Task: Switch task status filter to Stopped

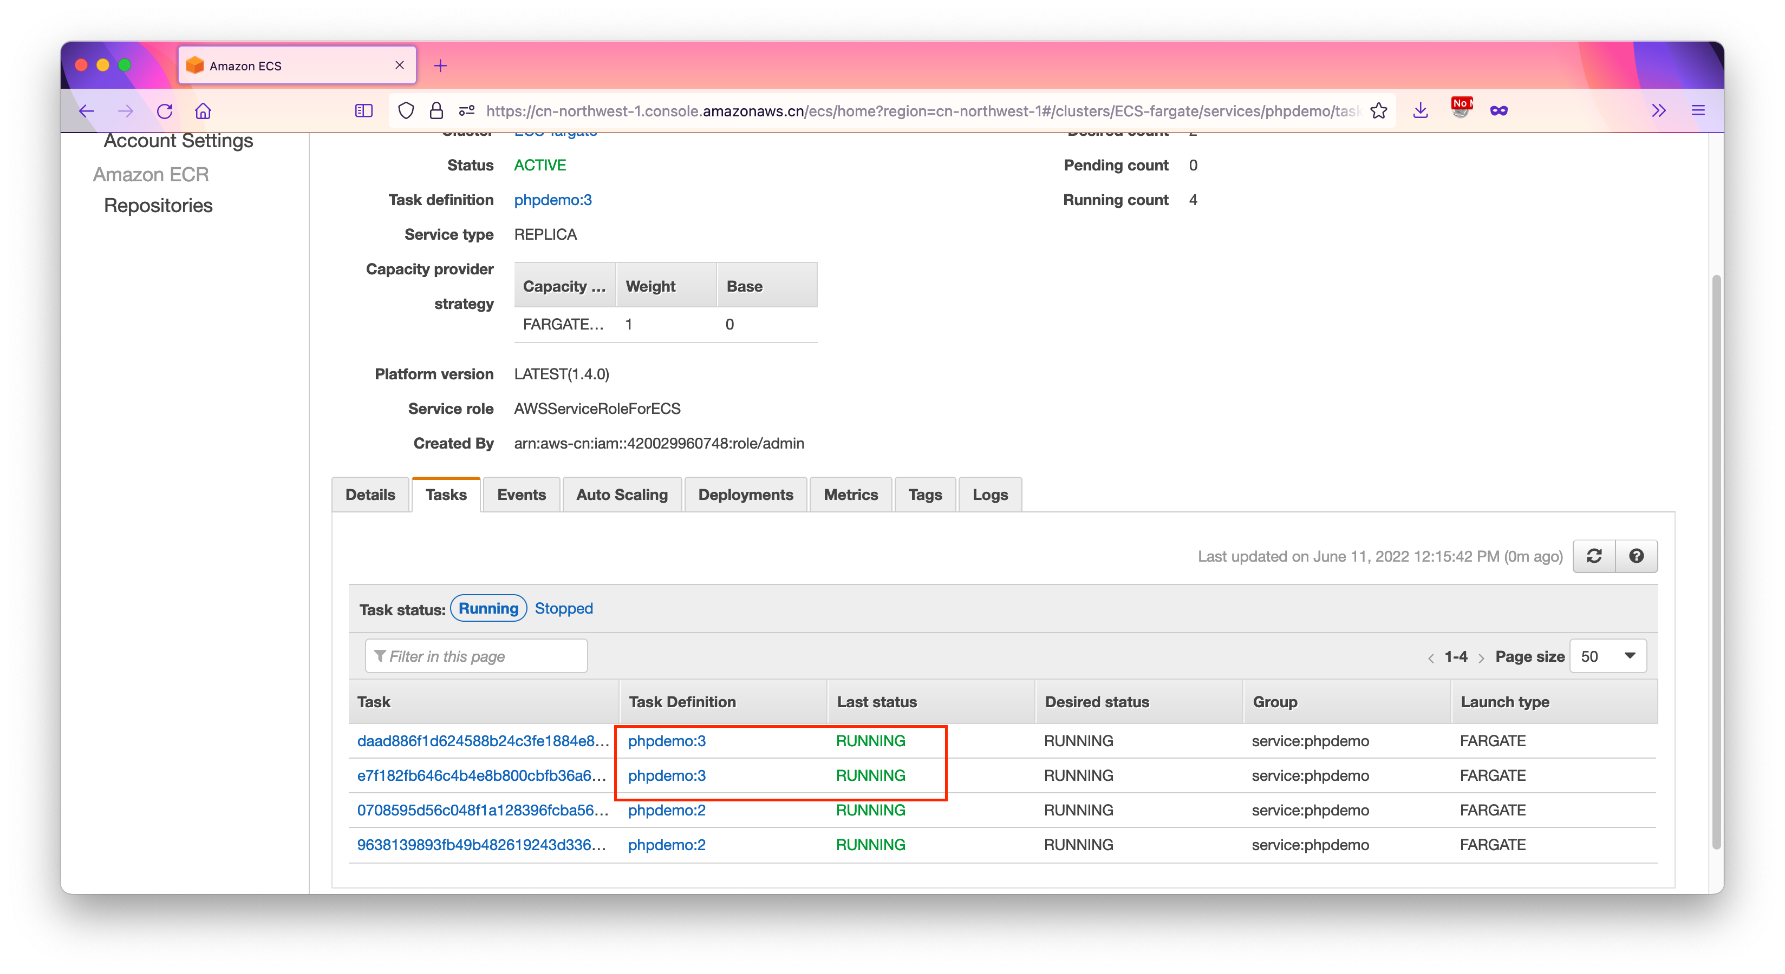Action: [563, 609]
